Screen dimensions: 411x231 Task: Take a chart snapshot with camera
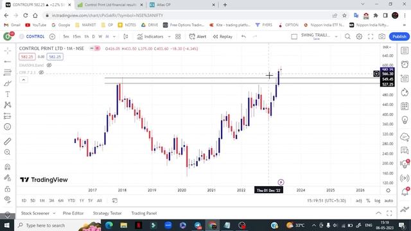point(382,37)
